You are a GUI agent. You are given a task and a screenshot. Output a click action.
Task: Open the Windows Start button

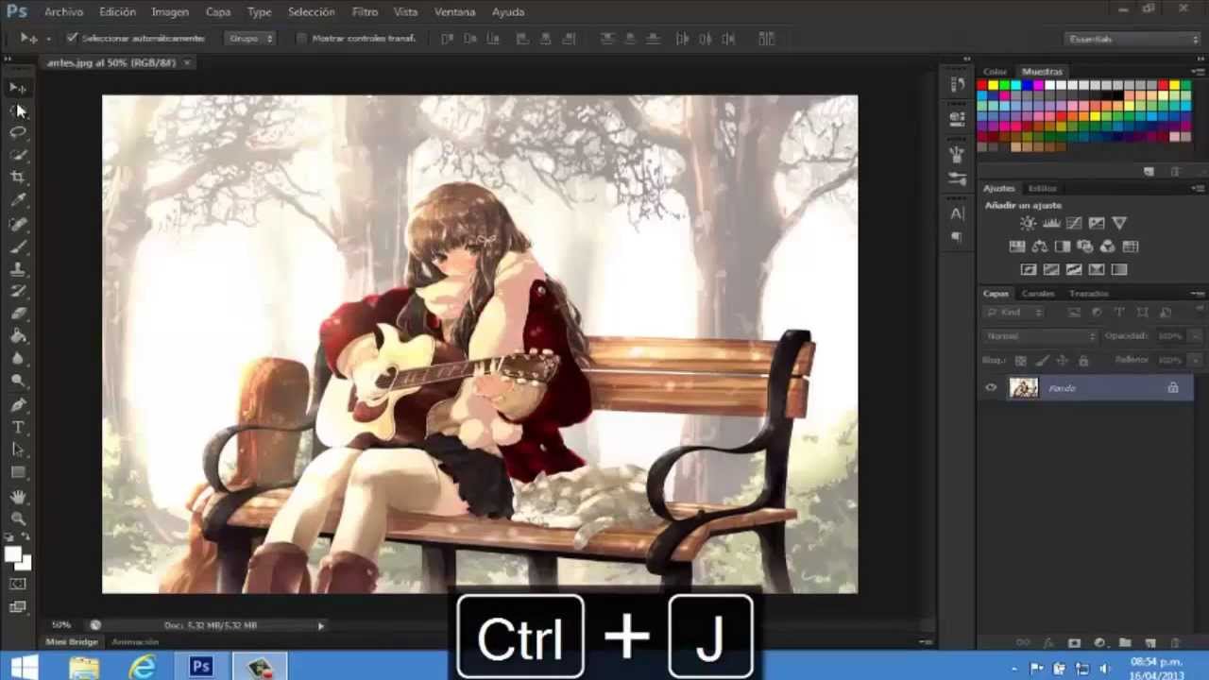(x=24, y=667)
